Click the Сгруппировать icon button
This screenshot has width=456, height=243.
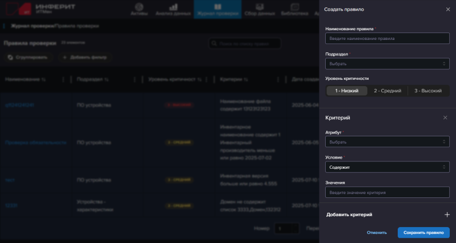tap(11, 58)
